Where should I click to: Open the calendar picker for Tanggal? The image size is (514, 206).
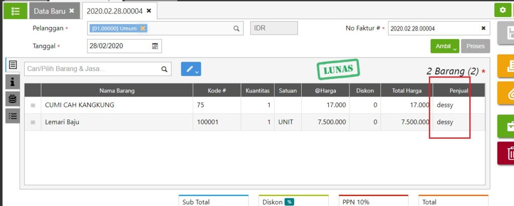(155, 46)
